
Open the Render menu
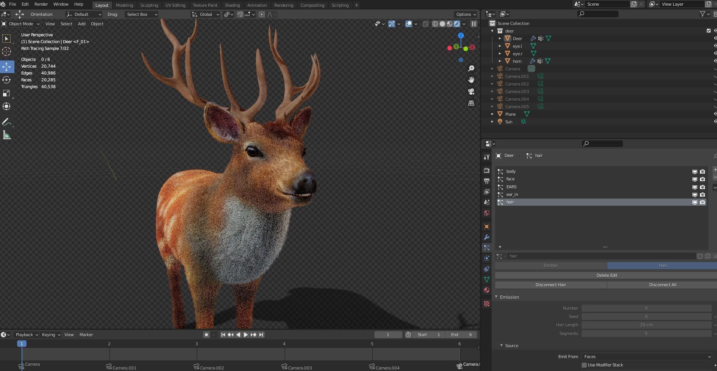(41, 4)
